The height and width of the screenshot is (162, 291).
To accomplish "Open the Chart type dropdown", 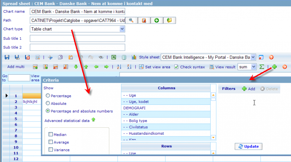I will click(x=122, y=29).
